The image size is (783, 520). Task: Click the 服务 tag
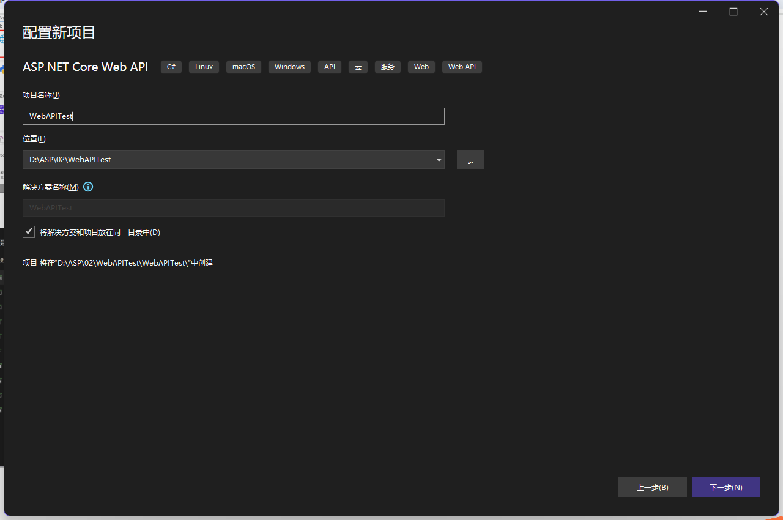click(388, 67)
